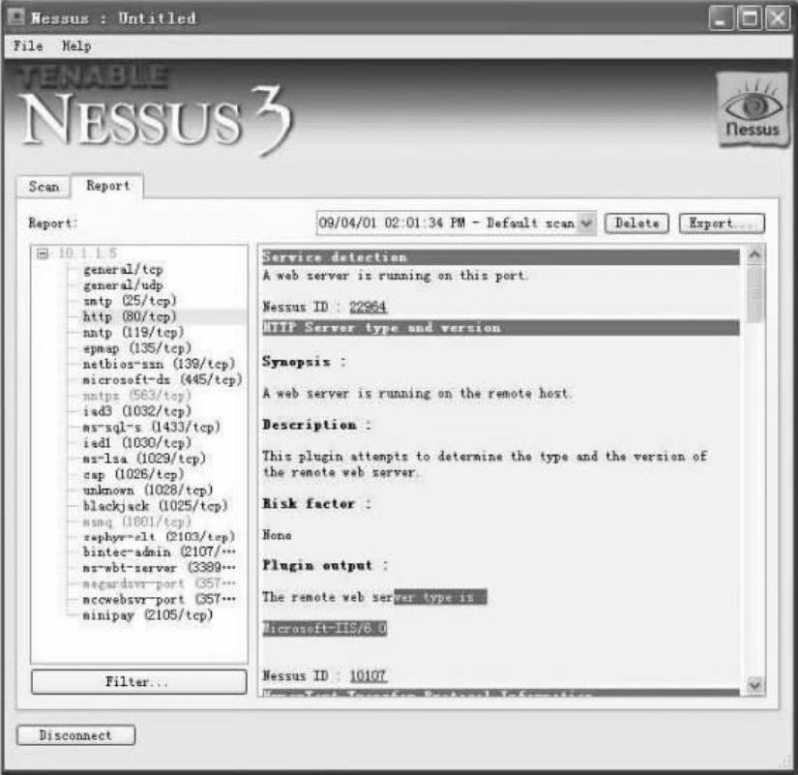
Task: Select microsoft-ds (445/tcp) entry
Action: 163,380
